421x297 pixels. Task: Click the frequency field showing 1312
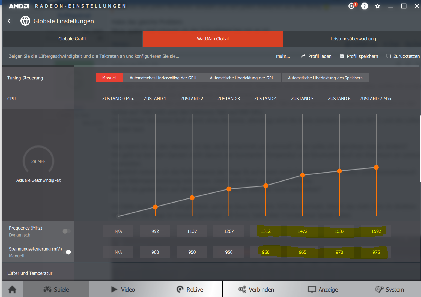point(265,231)
